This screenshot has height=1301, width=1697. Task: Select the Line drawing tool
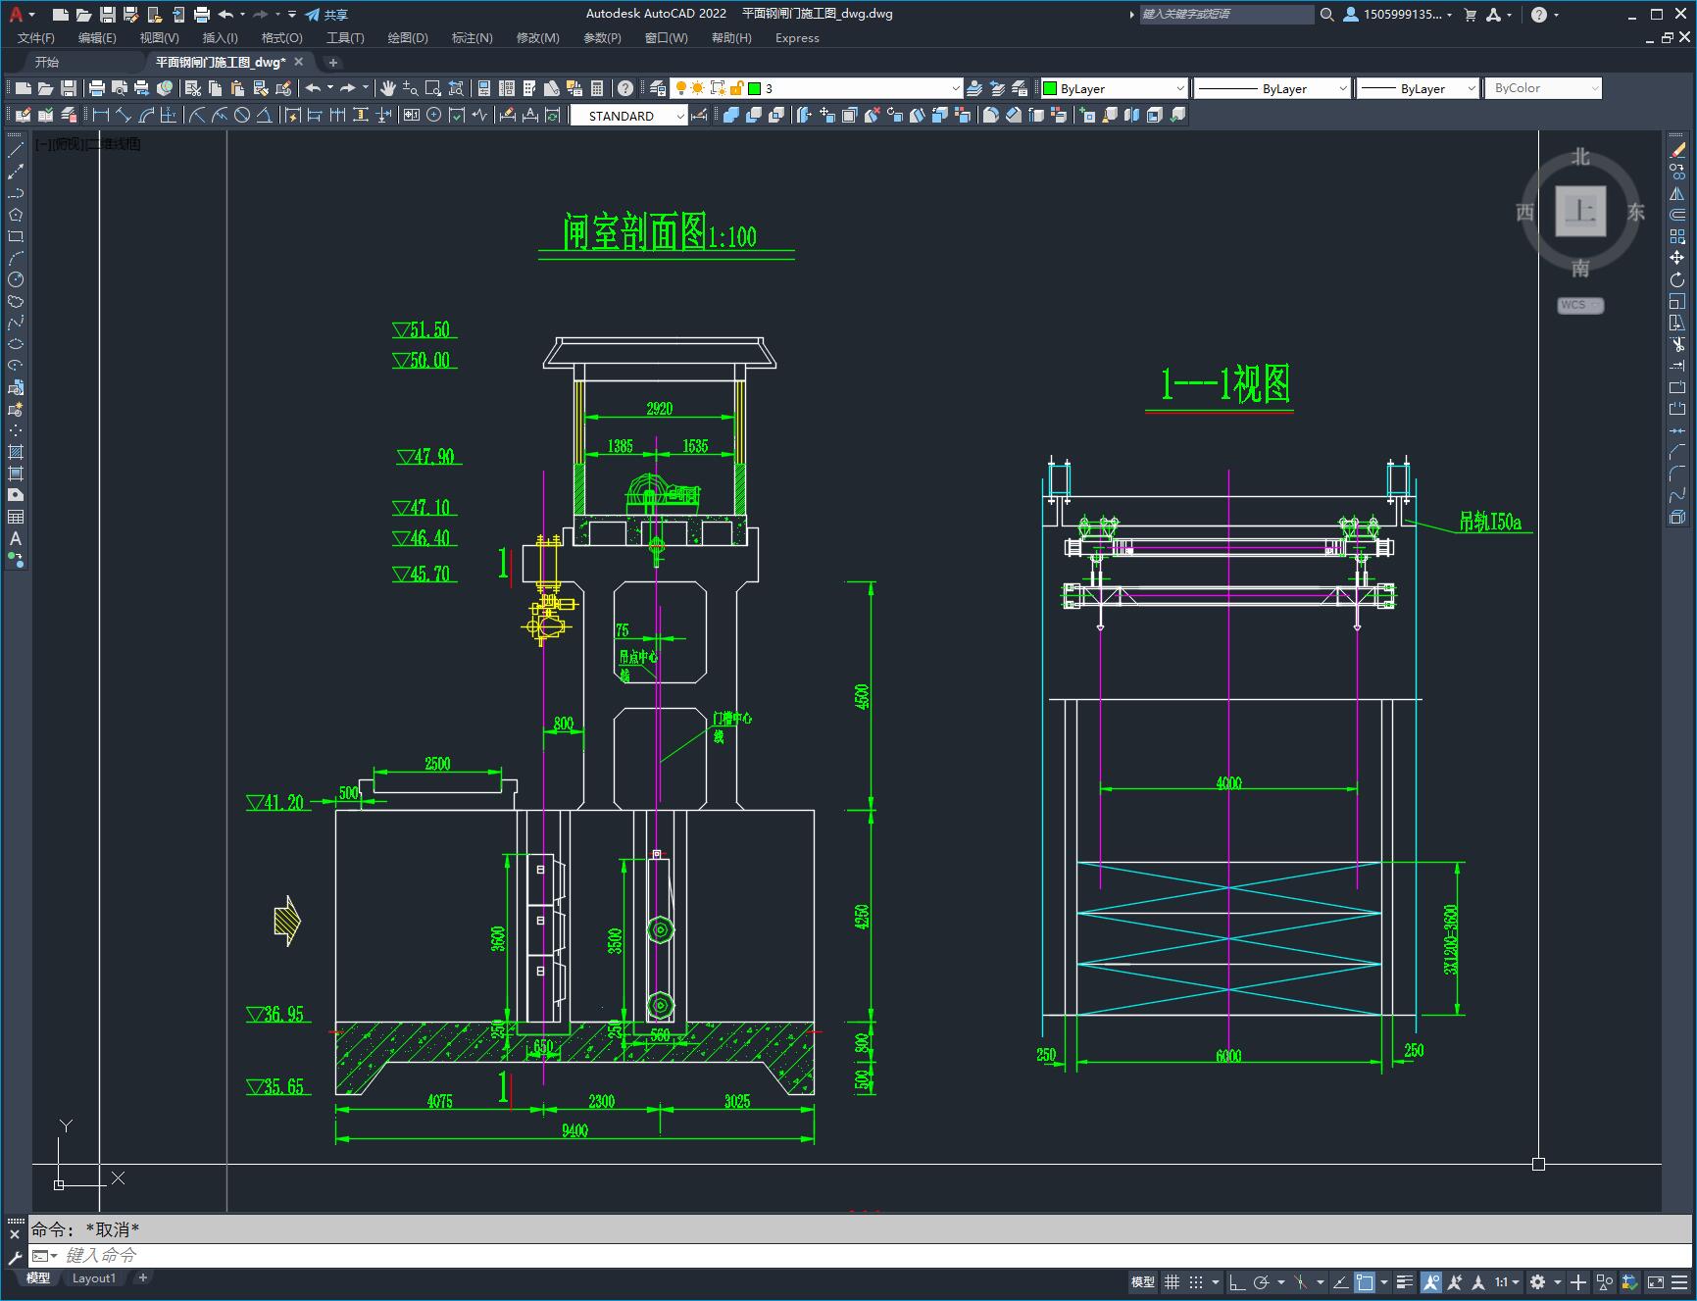pos(16,150)
